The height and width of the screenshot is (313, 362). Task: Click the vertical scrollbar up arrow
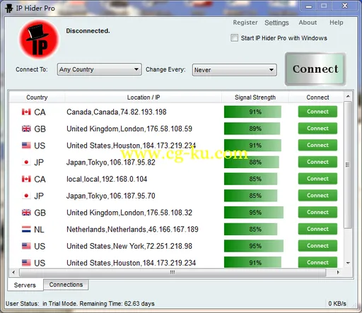pos(348,96)
